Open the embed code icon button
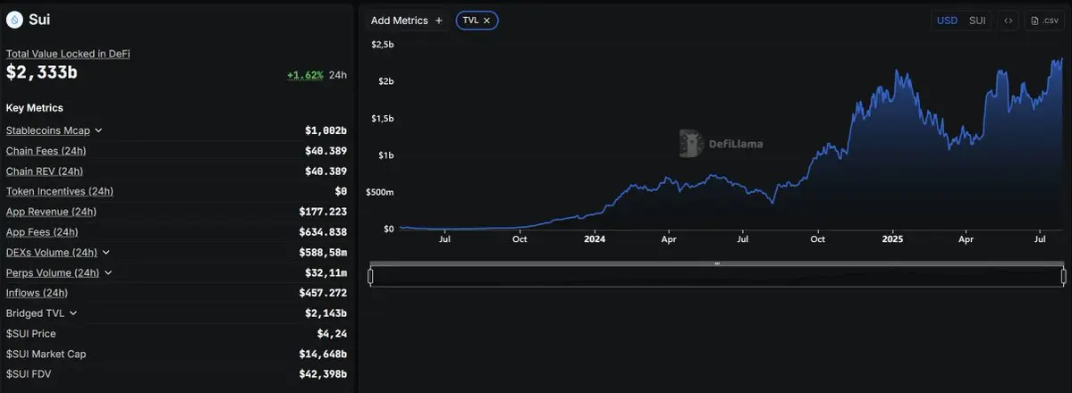Screen dimensions: 1072x393 [x=1008, y=21]
